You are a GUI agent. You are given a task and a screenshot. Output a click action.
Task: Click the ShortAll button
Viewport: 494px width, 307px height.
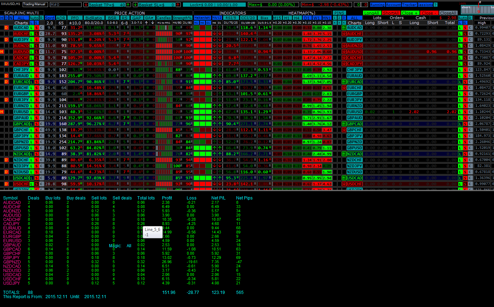(391, 13)
